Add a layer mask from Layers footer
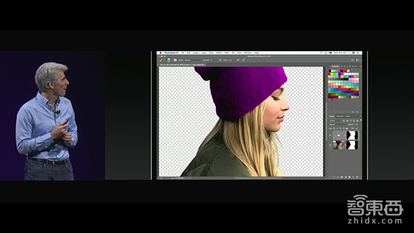 (342, 177)
